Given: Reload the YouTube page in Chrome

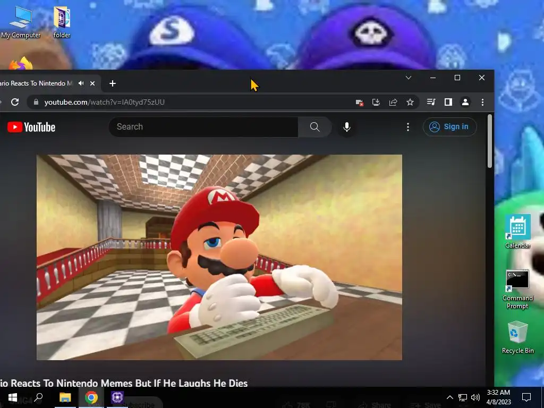Looking at the screenshot, I should point(14,102).
